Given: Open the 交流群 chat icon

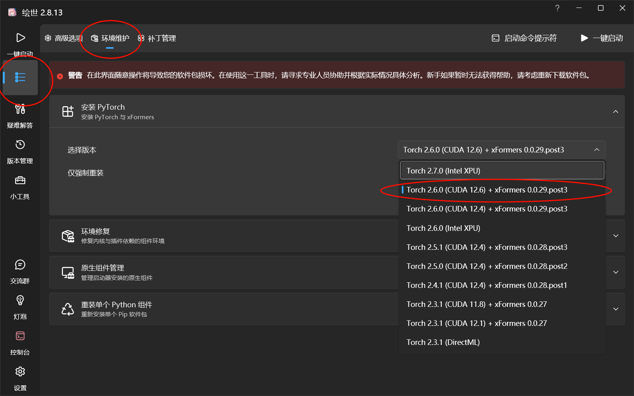Looking at the screenshot, I should (x=20, y=265).
